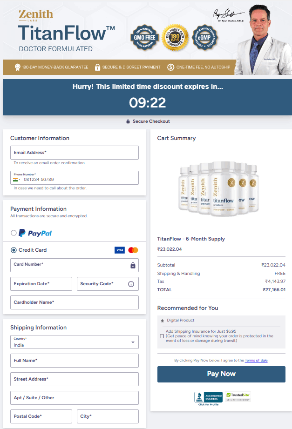292x429 pixels.
Task: Click the Visa card icon
Action: click(120, 250)
